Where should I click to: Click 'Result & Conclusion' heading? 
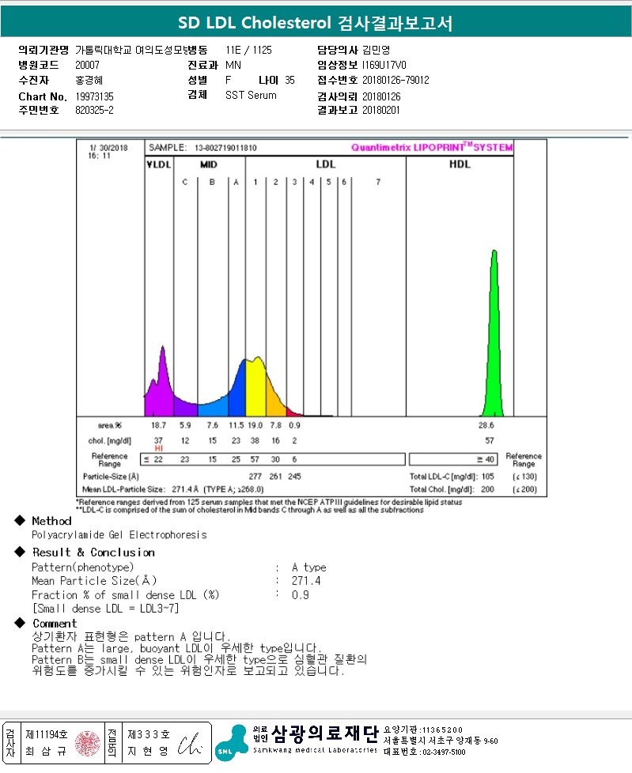pos(94,552)
